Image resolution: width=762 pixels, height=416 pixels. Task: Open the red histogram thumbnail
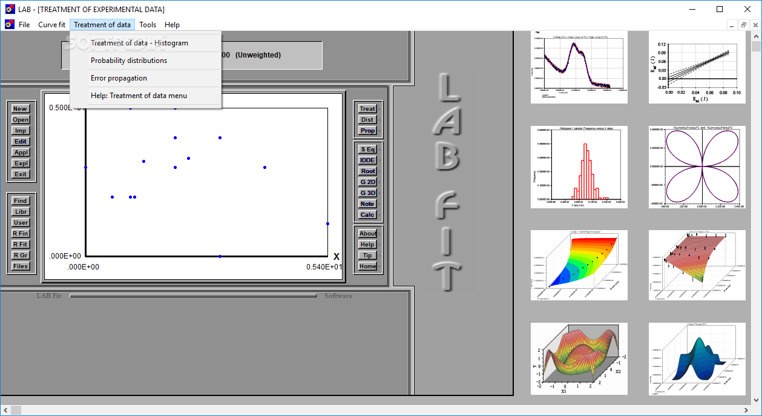point(579,167)
